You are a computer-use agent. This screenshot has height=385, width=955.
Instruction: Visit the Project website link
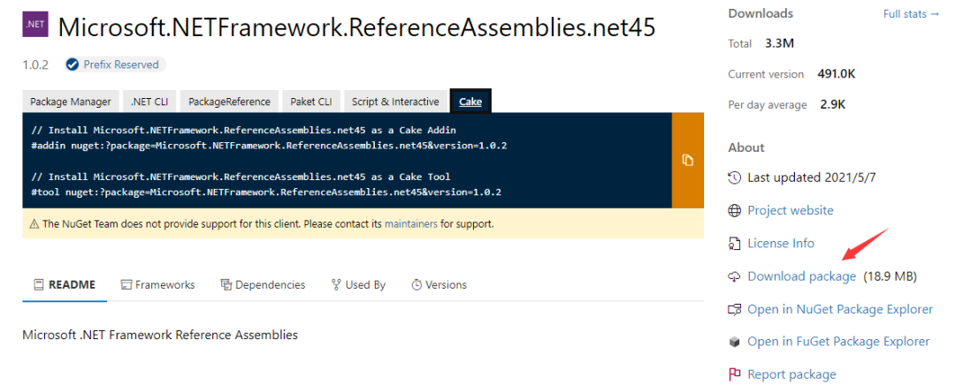click(x=791, y=210)
